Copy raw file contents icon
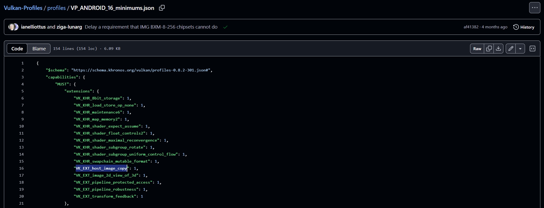Viewport: 544px width, 208px height. [489, 49]
